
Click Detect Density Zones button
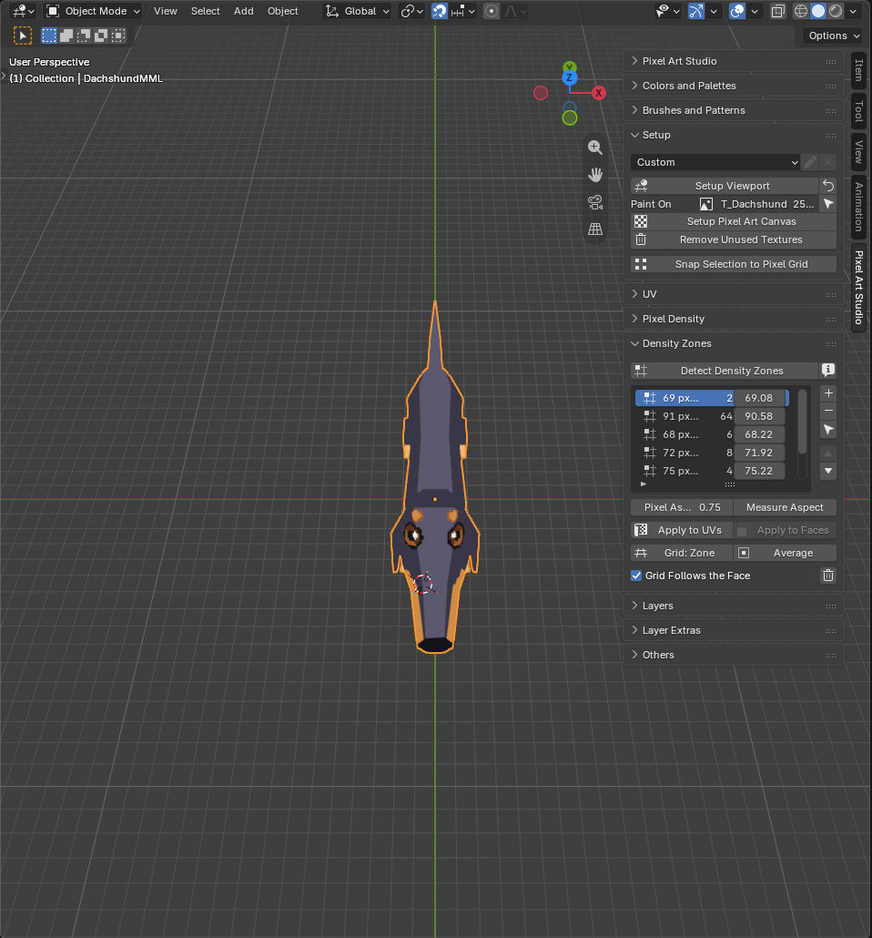pyautogui.click(x=725, y=371)
